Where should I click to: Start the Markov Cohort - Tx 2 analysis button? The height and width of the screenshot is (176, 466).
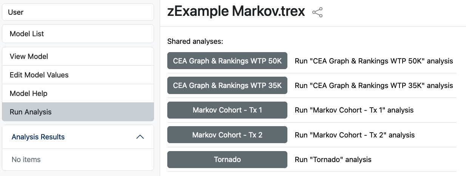coord(227,135)
